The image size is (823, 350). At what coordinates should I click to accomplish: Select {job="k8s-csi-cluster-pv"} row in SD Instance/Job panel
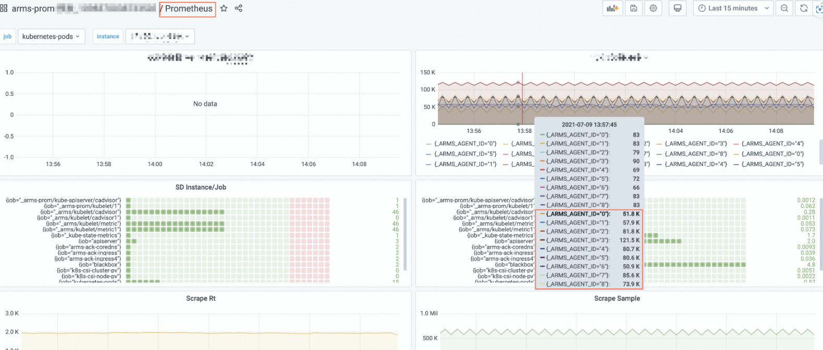tap(89, 270)
